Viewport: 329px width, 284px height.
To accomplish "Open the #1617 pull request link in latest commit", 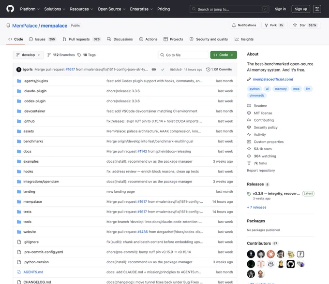I will click(70, 70).
